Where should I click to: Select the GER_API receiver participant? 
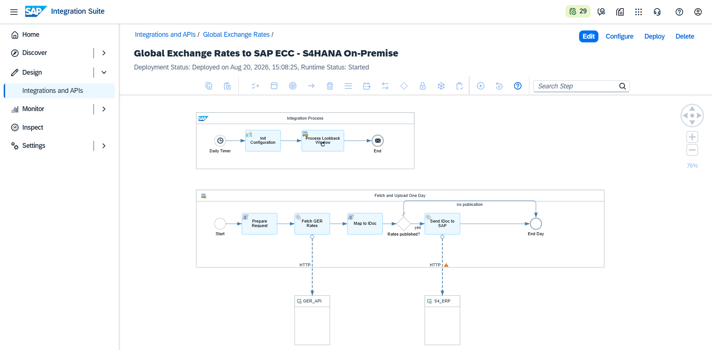[312, 320]
